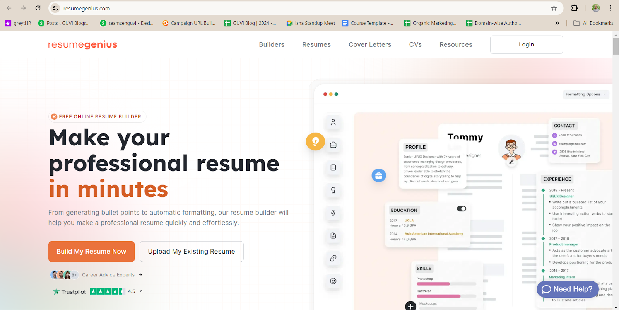Click the Free Online Resume Builder badge
The image size is (619, 310).
point(97,116)
